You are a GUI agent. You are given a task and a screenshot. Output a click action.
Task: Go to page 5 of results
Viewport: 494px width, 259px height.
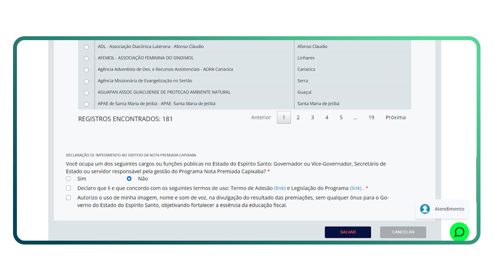click(341, 117)
